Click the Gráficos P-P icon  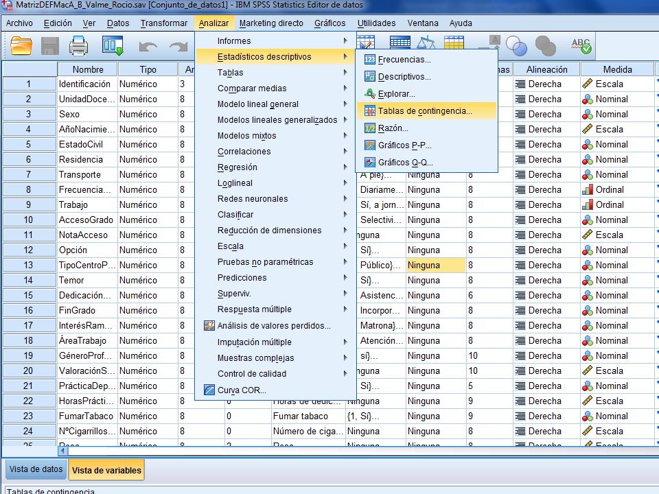pos(369,145)
